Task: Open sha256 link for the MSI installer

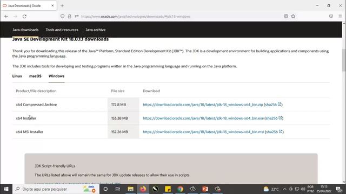Action: click(x=272, y=131)
